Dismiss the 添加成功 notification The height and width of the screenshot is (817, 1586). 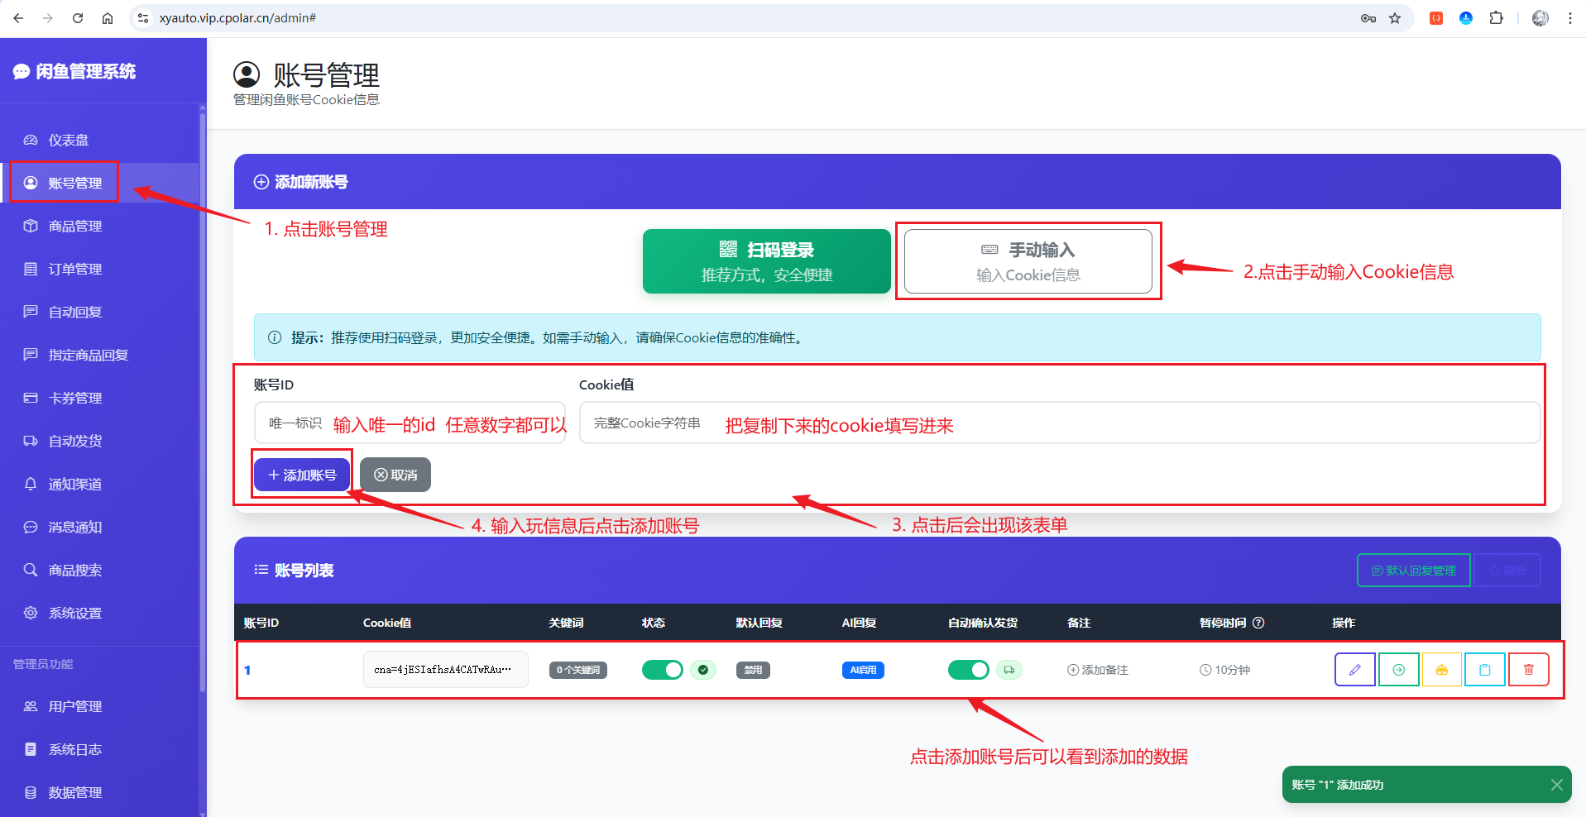point(1556,785)
